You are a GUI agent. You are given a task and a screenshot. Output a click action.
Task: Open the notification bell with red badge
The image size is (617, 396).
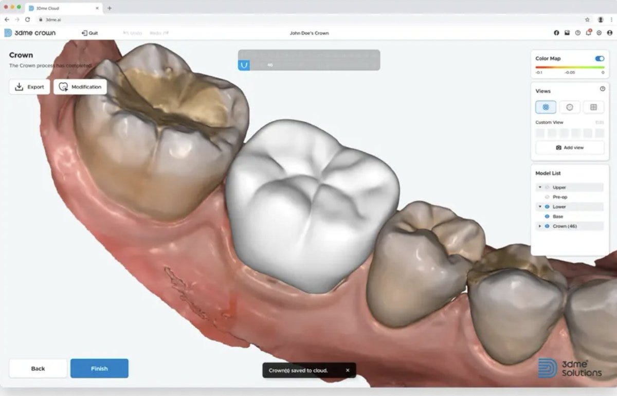pos(588,32)
